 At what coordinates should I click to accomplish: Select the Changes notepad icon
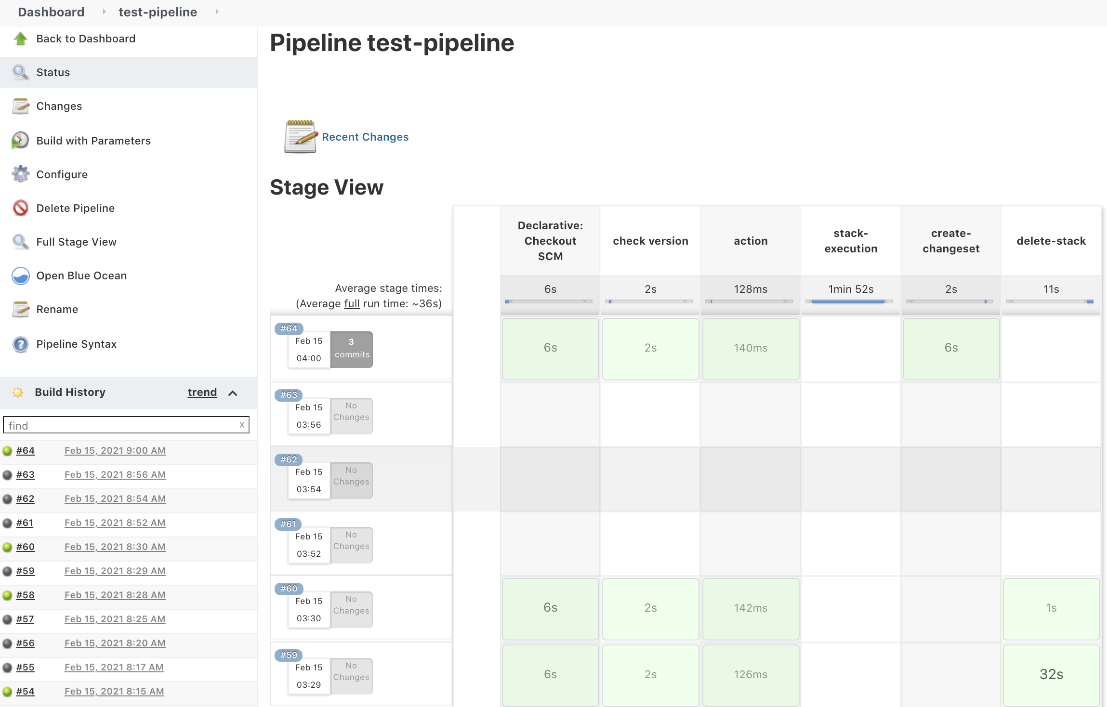coord(20,106)
